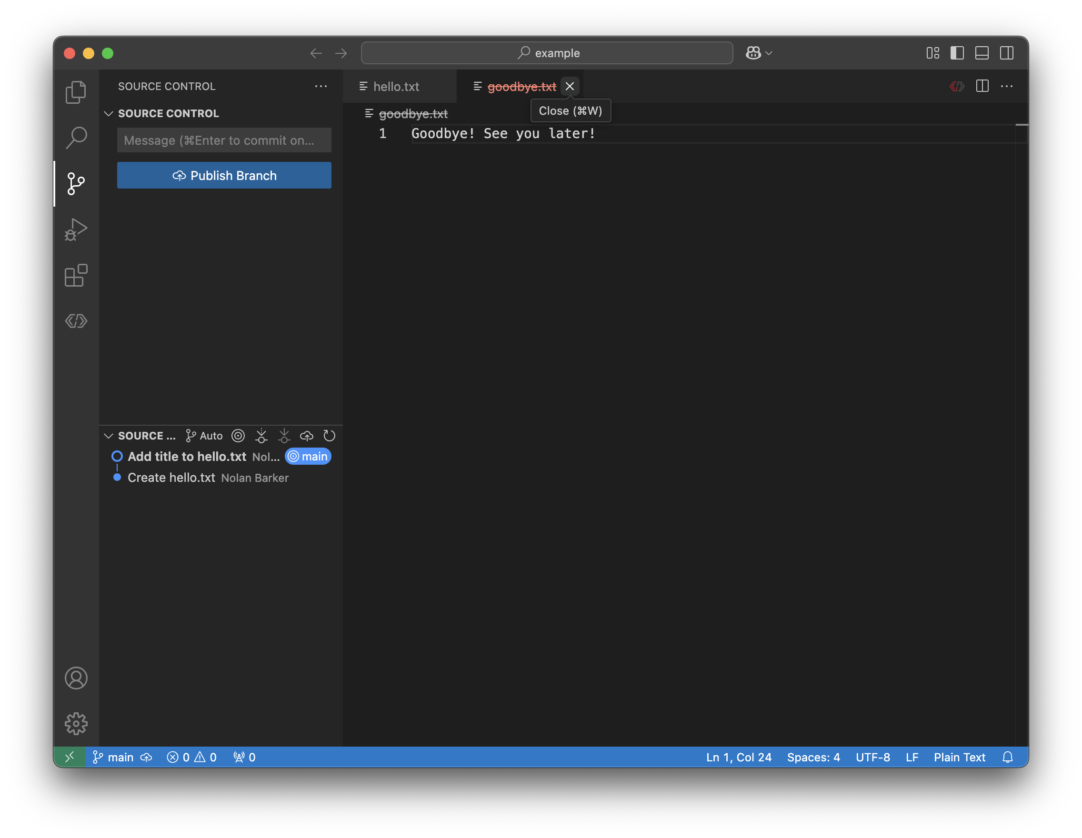Click the red angle-bracket editor action icon
The height and width of the screenshot is (838, 1082).
pyautogui.click(x=957, y=86)
